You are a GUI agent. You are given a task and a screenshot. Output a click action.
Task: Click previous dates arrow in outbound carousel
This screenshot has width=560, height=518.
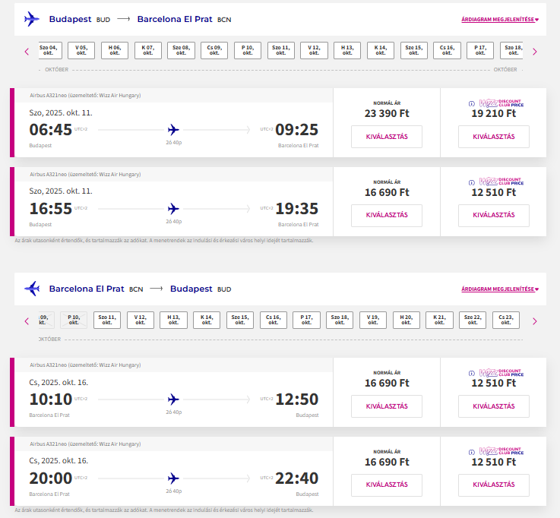27,52
